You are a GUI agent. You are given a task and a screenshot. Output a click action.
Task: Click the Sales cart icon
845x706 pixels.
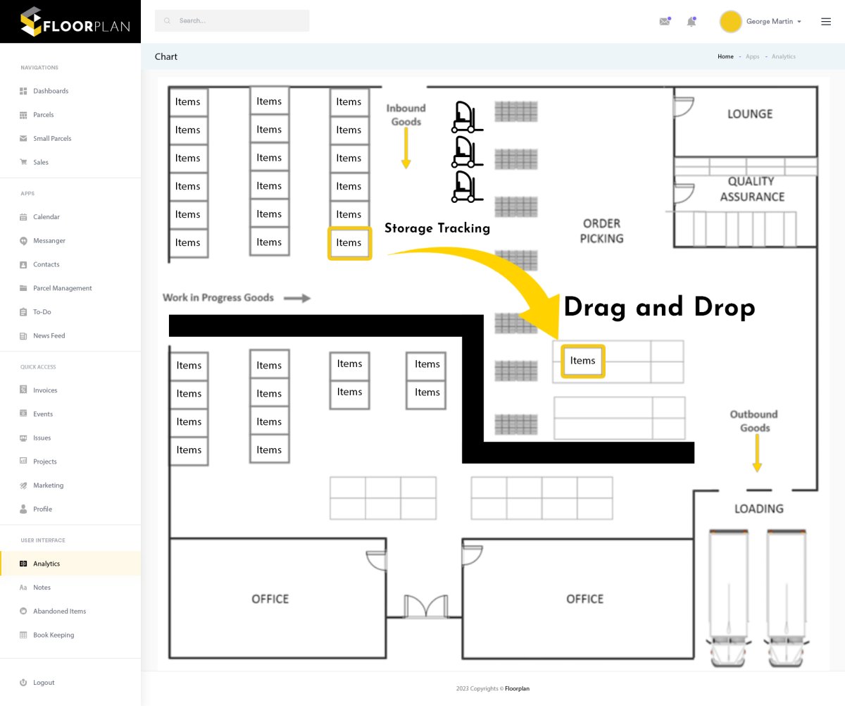click(x=23, y=162)
